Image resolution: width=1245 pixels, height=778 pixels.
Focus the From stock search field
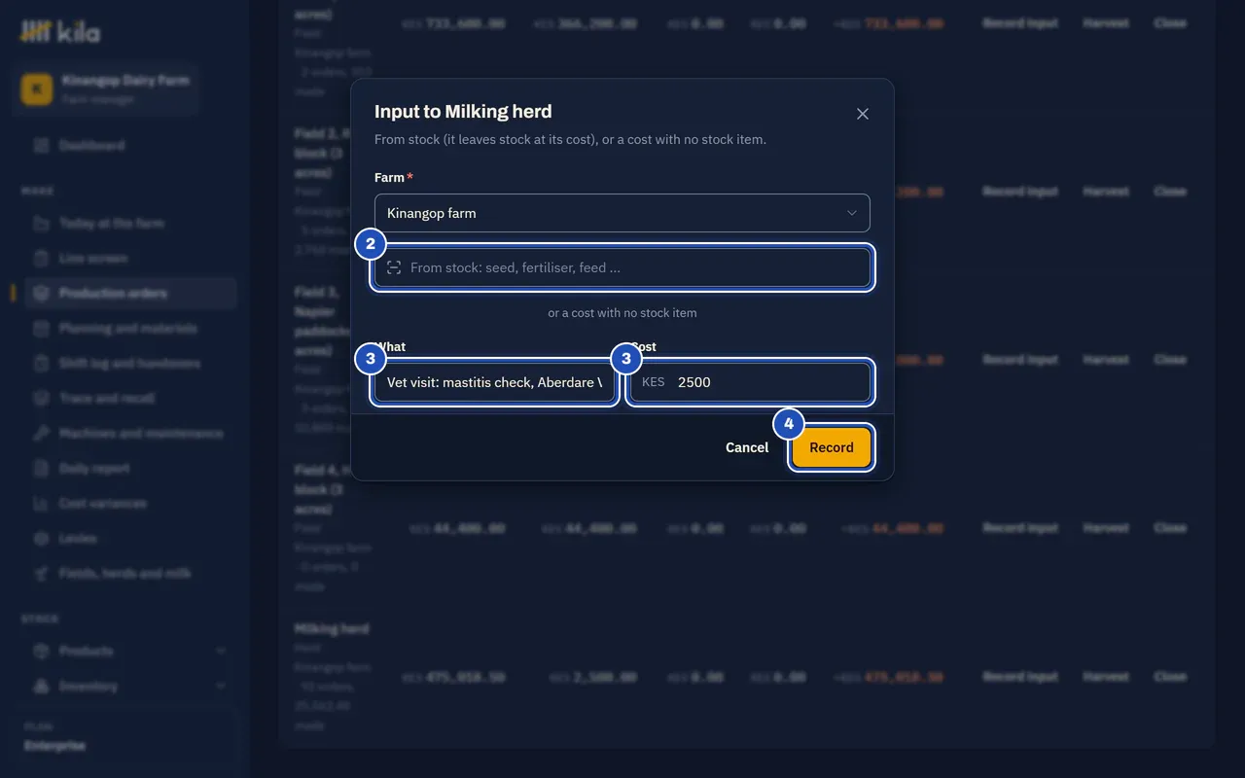(x=622, y=267)
